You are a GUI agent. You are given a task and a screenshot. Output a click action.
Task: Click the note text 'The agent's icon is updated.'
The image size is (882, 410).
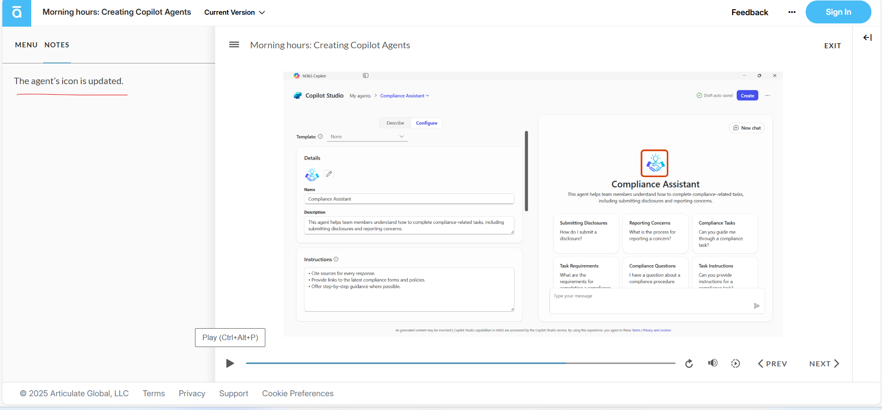69,81
